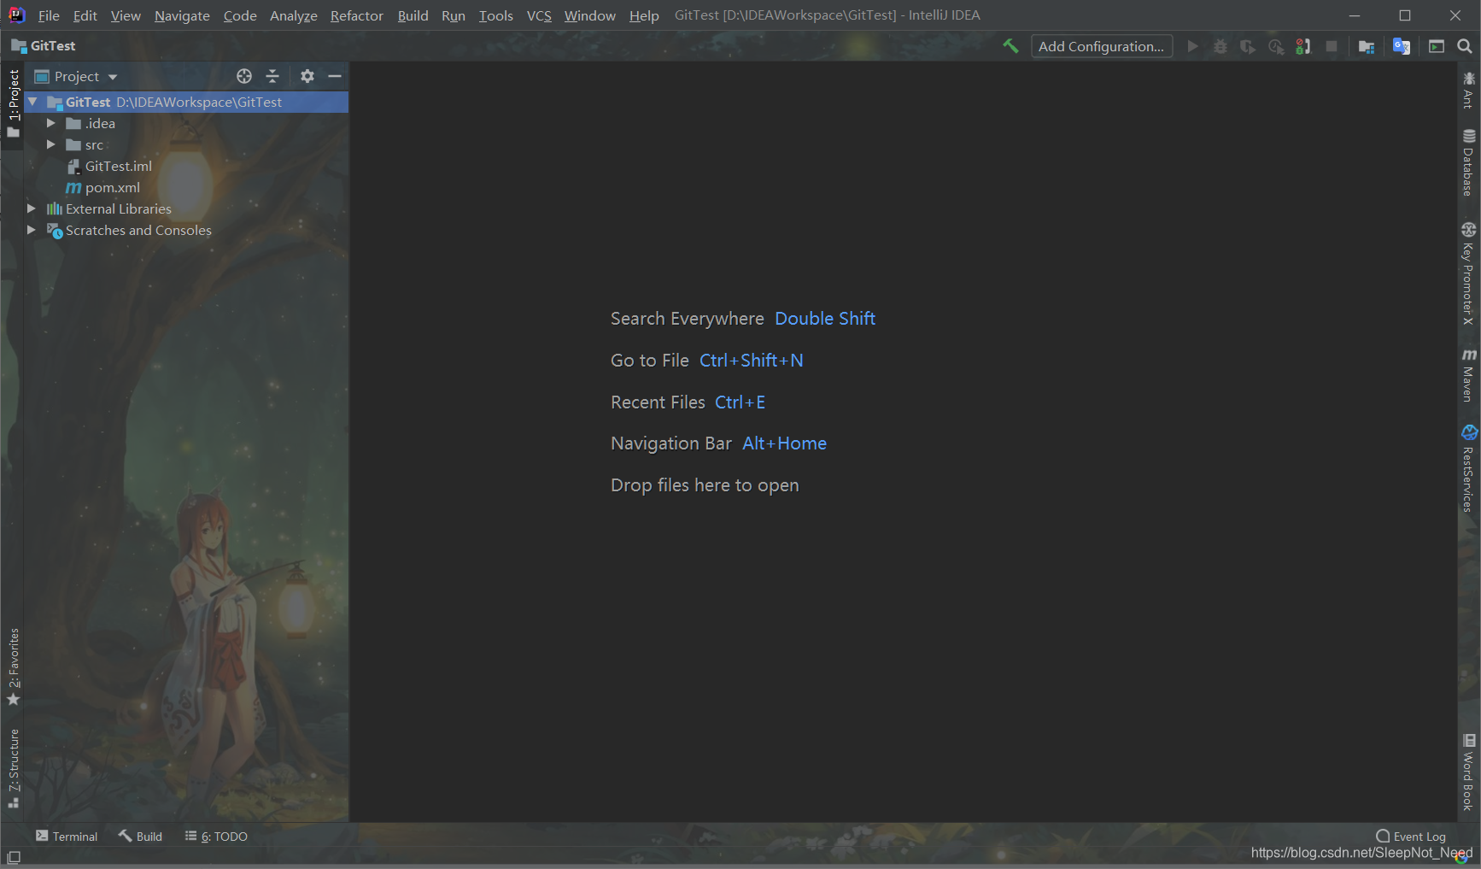This screenshot has height=869, width=1481.
Task: Toggle the 1: Project side tab
Action: tap(13, 103)
